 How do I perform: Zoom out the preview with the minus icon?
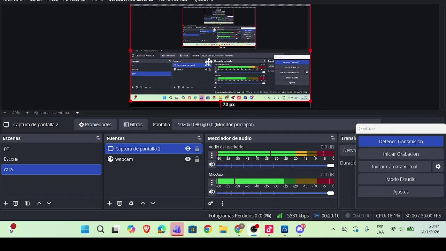tap(5, 113)
